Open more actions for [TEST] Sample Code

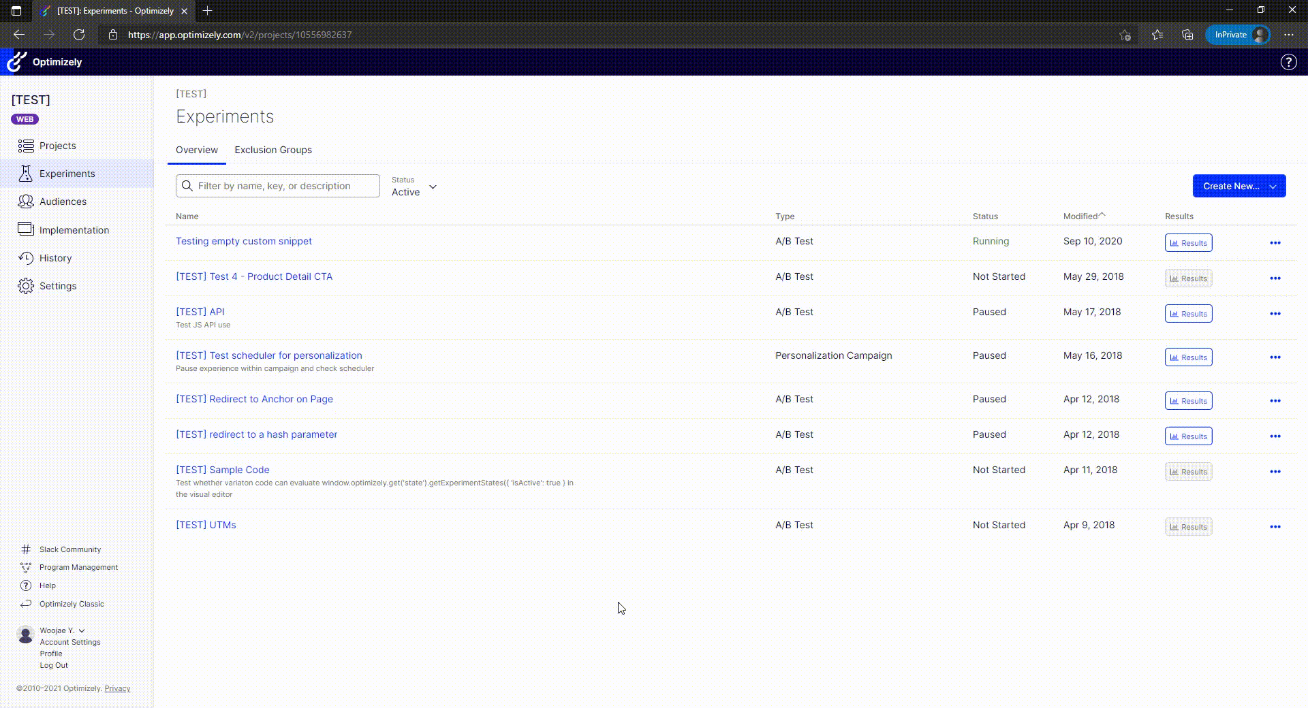[x=1275, y=472]
